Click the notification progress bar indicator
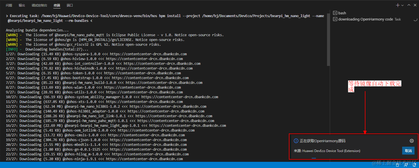Image resolution: width=419 pixels, height=168 pixels. click(314, 158)
